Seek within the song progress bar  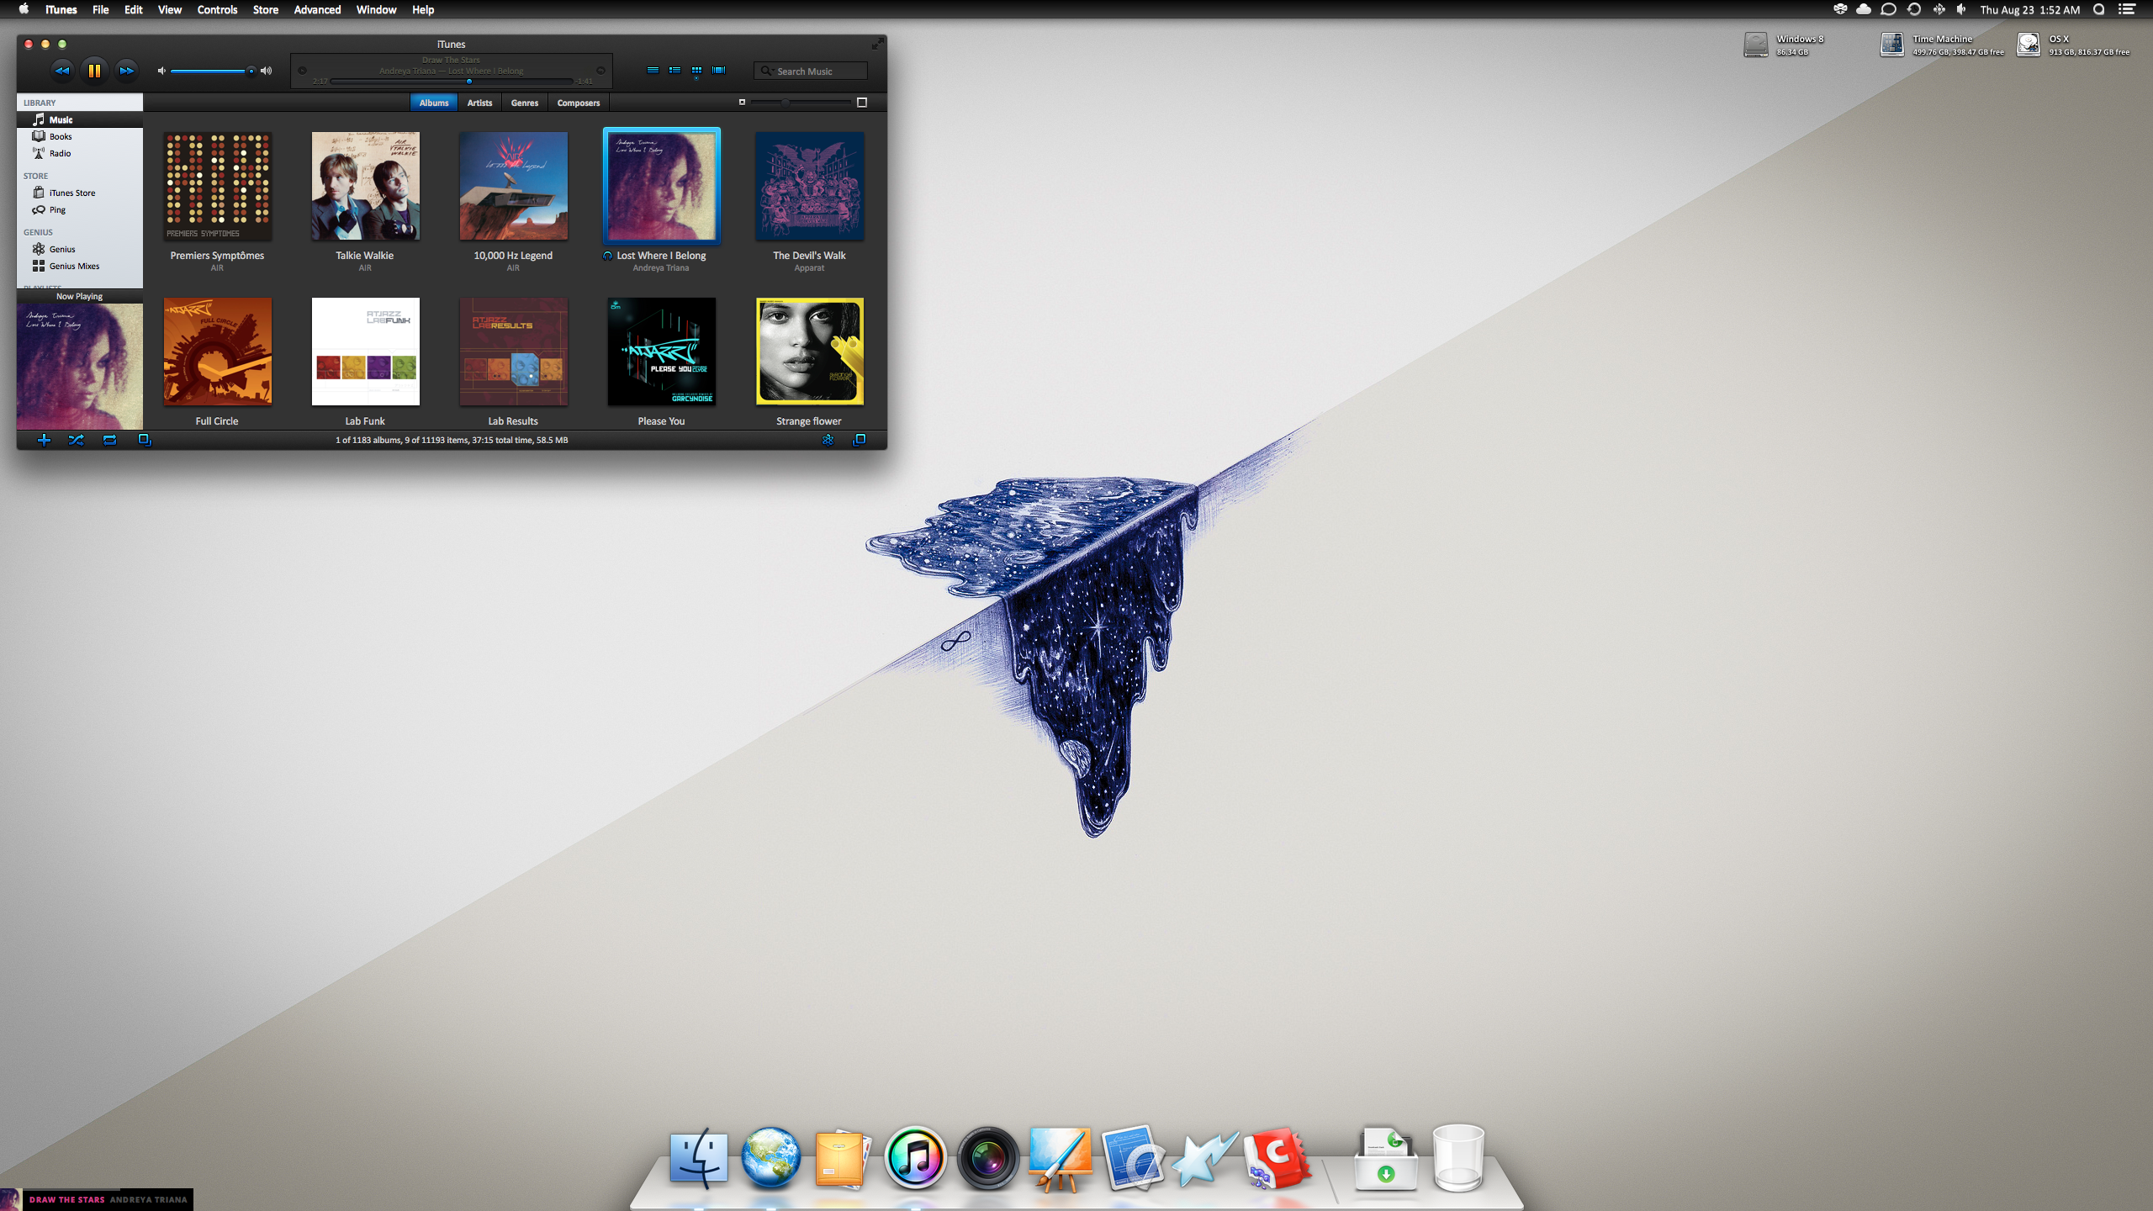452,82
